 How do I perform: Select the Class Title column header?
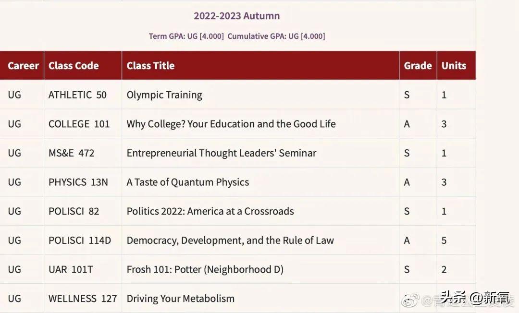click(x=150, y=66)
